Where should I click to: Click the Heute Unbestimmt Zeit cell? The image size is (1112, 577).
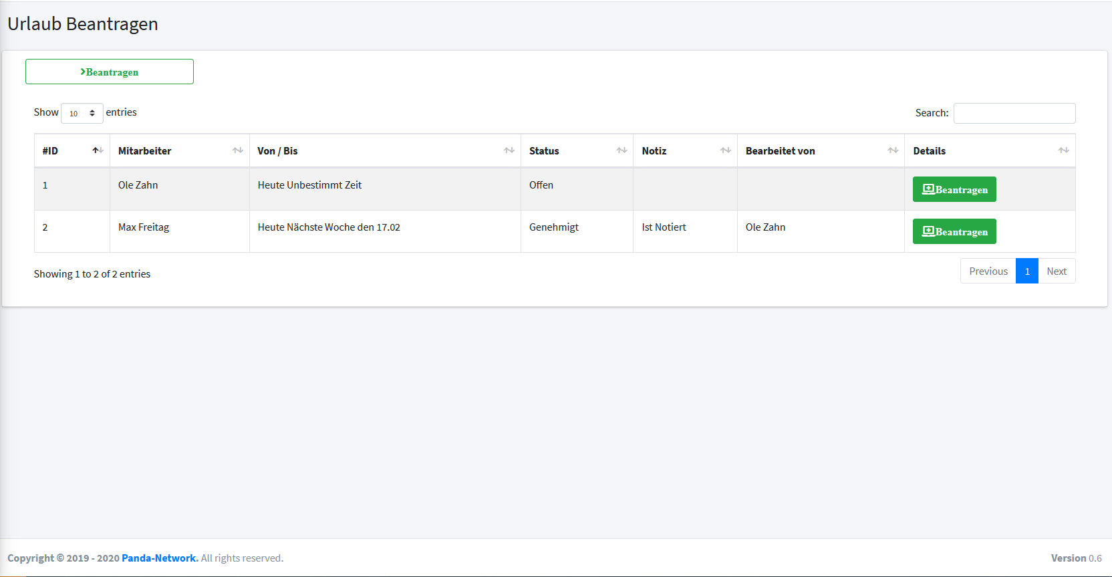[309, 185]
